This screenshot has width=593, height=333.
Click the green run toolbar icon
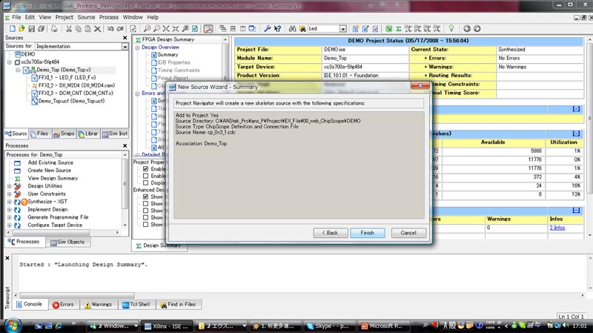(x=388, y=29)
